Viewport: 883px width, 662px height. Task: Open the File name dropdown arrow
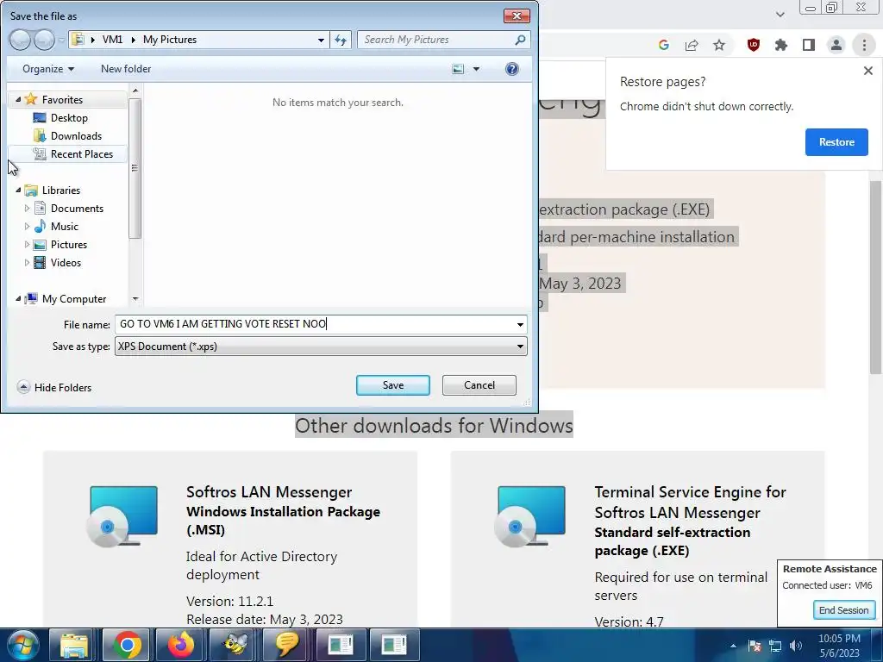520,324
